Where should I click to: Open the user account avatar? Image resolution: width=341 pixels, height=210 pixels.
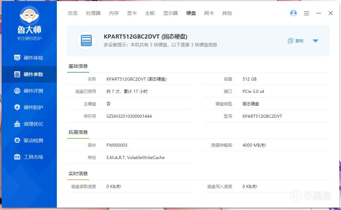(x=293, y=13)
